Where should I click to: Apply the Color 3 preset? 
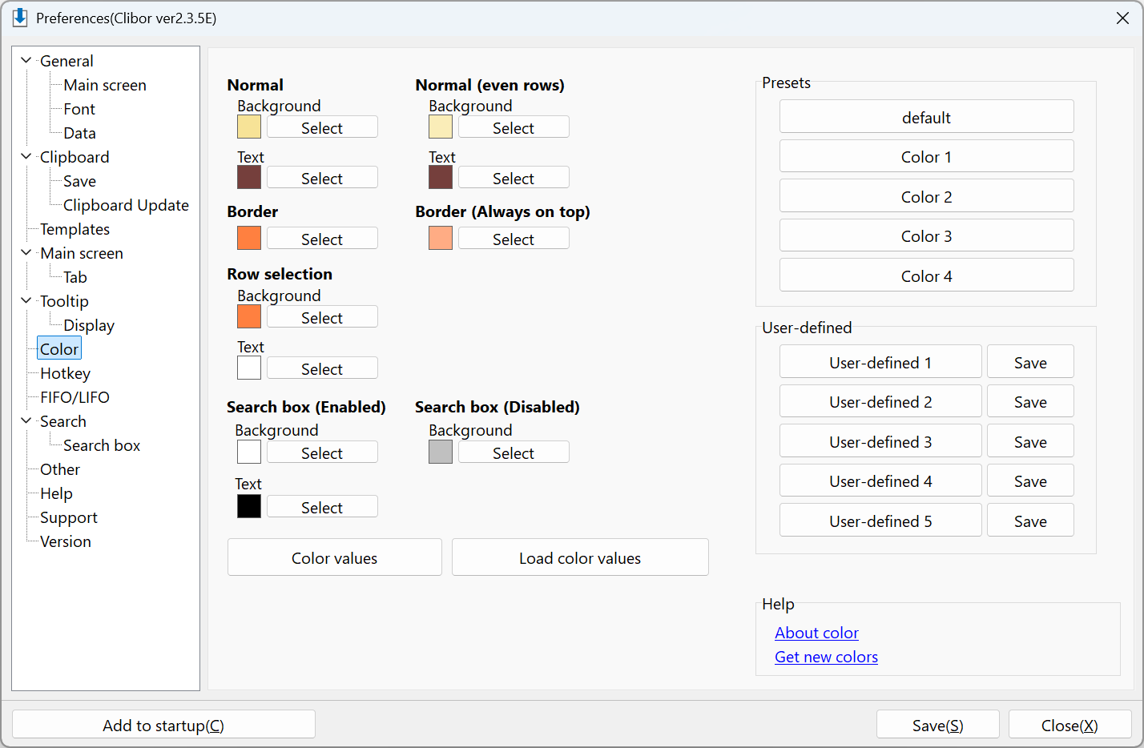pos(927,235)
